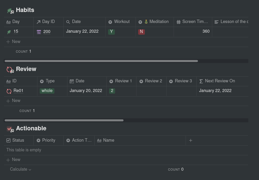Click the arrow icon in Day ID header
Image resolution: width=259 pixels, height=180 pixels.
(38, 22)
